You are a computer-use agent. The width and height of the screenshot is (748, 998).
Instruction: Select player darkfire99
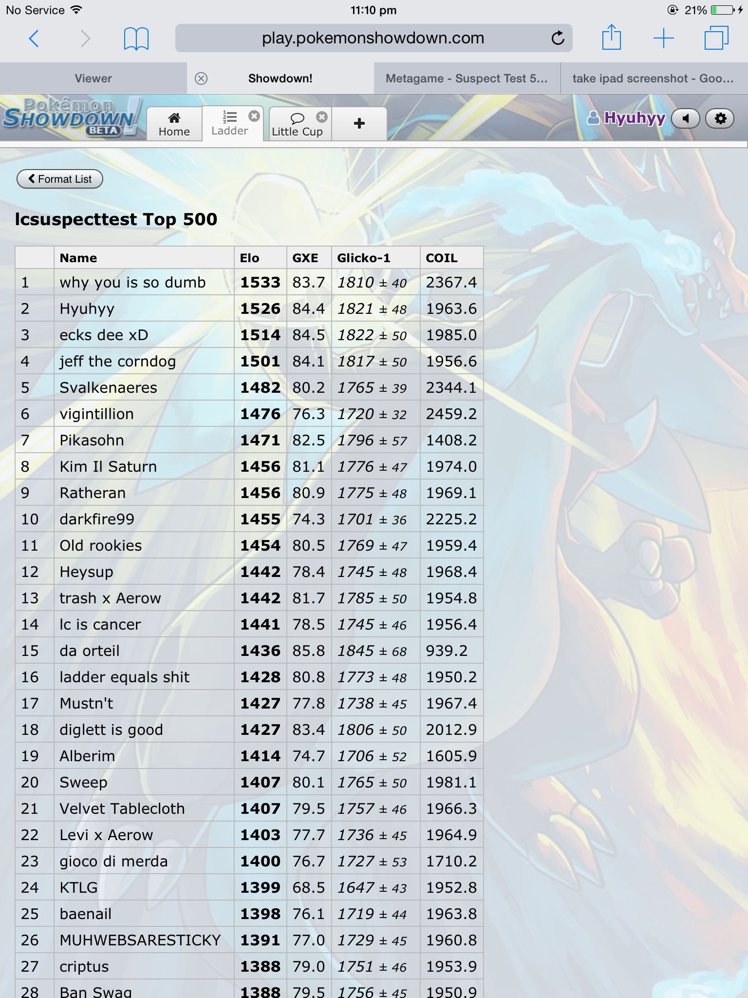tap(97, 519)
